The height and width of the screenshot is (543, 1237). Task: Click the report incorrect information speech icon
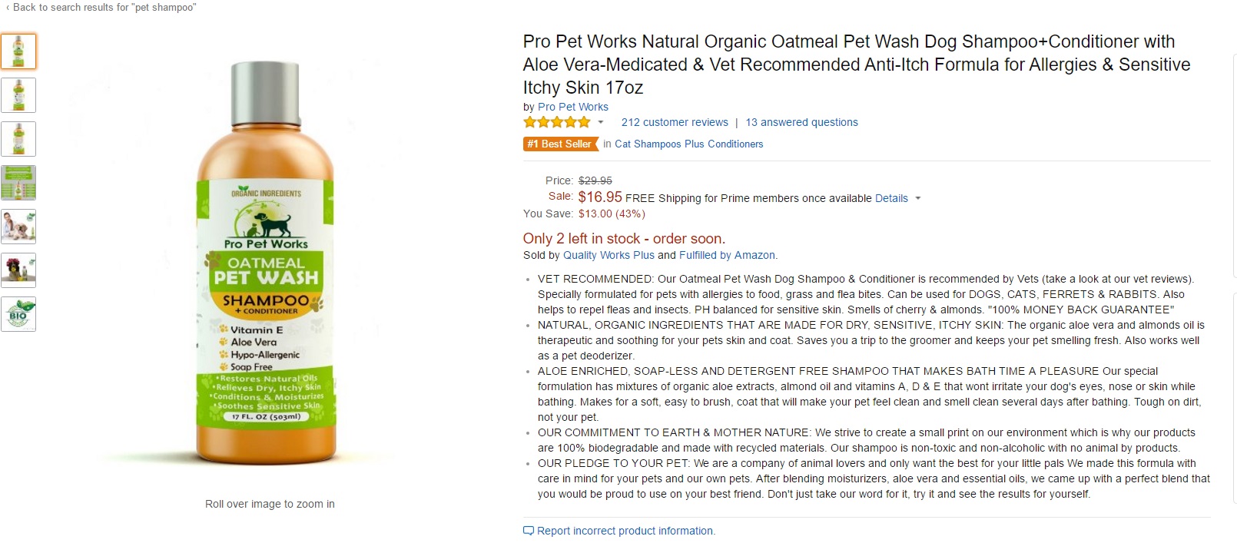528,531
